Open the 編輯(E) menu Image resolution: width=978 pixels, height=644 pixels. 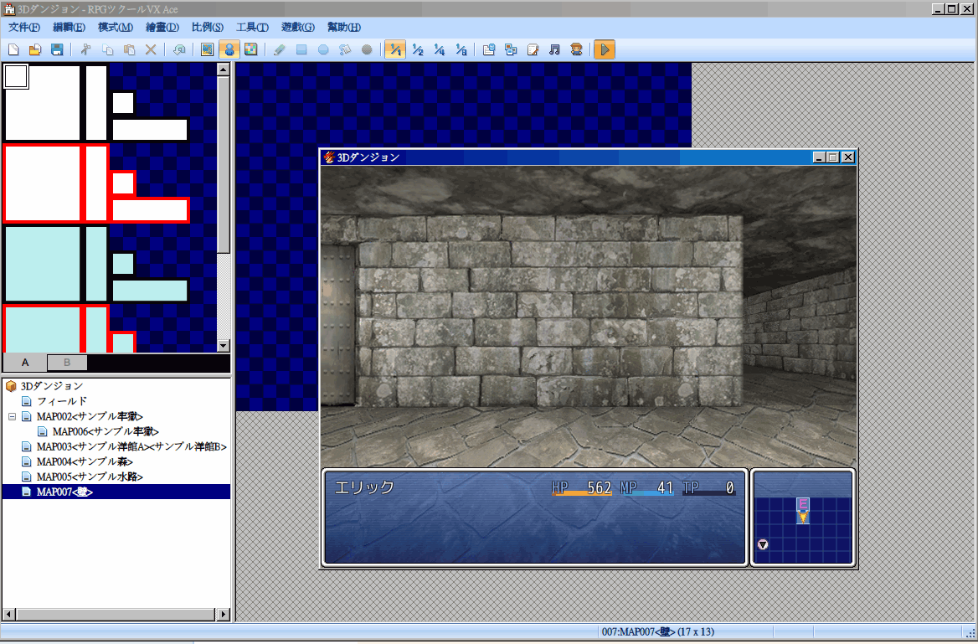coord(69,28)
